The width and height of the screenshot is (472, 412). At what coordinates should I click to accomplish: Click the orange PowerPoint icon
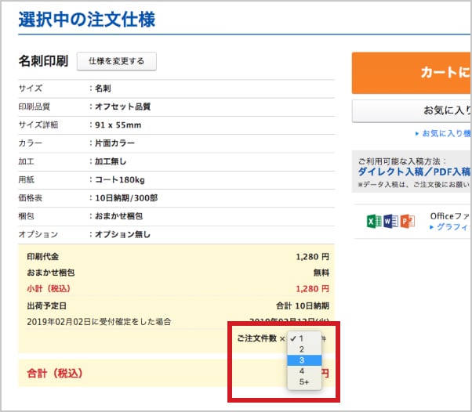407,221
